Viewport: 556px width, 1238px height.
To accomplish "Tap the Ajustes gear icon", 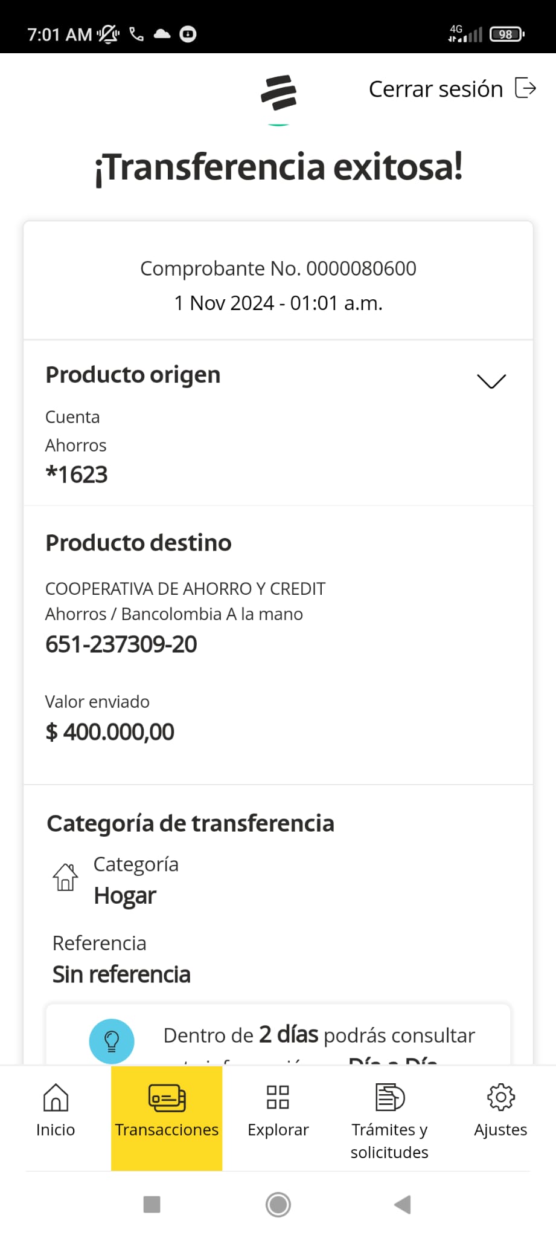I will point(500,1097).
